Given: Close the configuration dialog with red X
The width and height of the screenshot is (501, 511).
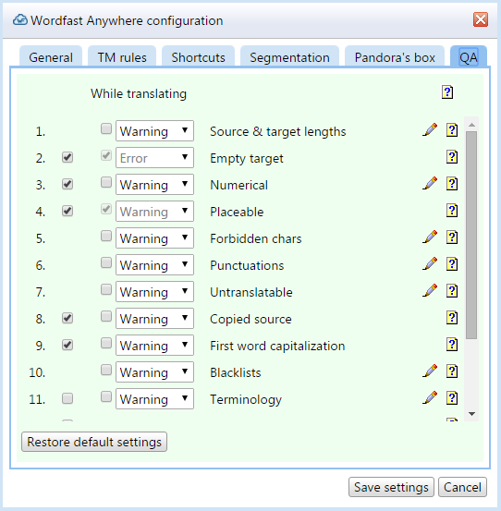Looking at the screenshot, I should tap(481, 20).
